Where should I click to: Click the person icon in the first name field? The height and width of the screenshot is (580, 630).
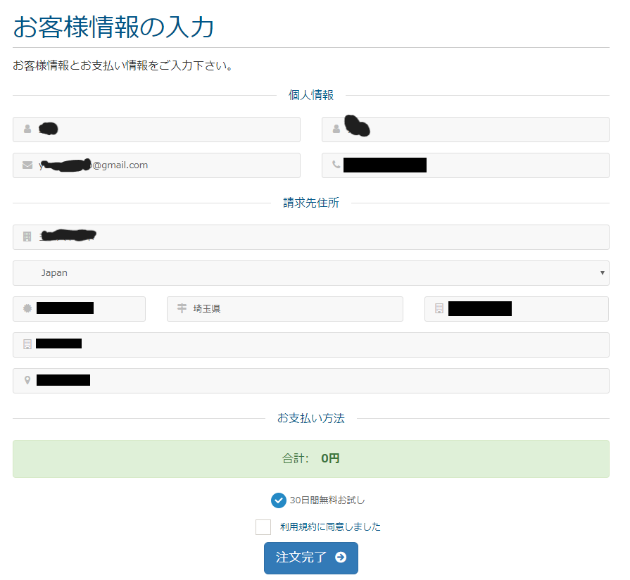27,130
